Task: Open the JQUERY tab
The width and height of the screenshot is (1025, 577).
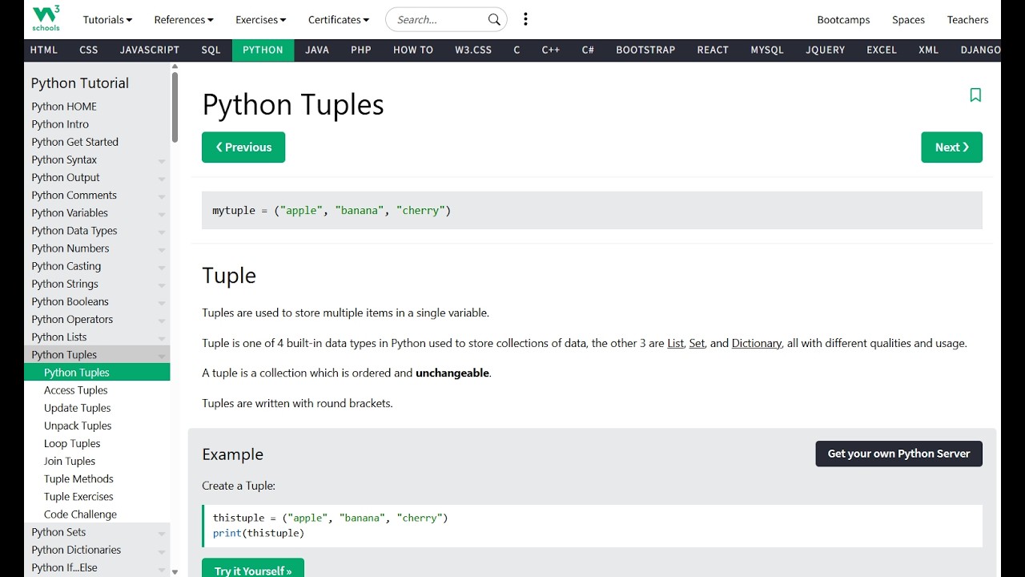Action: (826, 50)
